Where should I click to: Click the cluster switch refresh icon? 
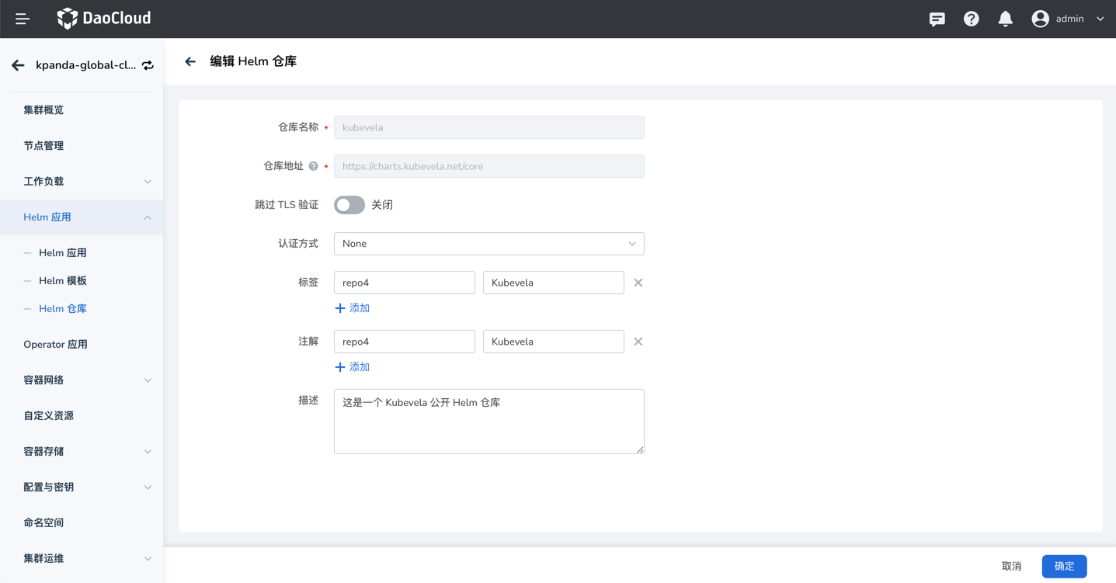[148, 65]
